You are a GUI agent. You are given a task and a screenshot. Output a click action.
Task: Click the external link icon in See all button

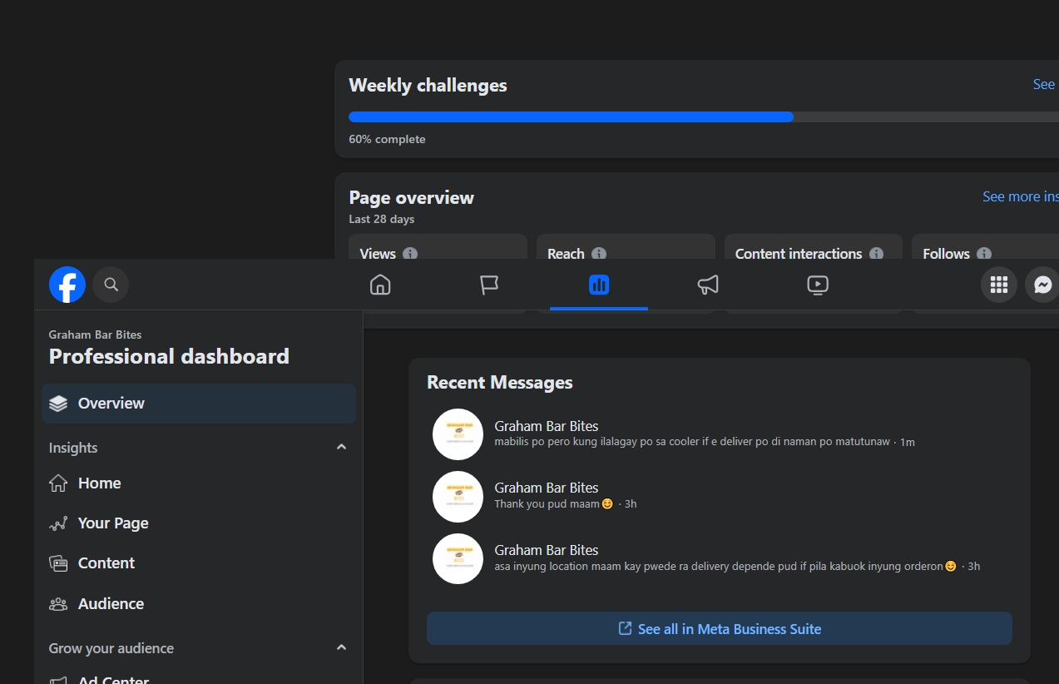626,628
